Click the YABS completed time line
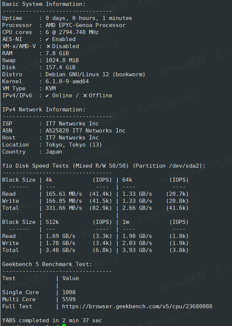The height and width of the screenshot is (326, 232). 52,320
